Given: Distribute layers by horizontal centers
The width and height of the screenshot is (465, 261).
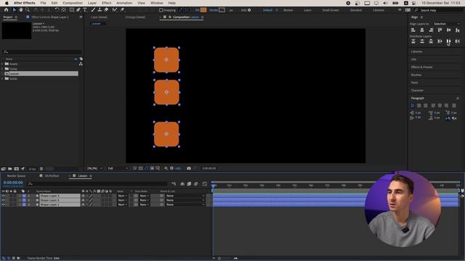Looking at the screenshot, I should 449,41.
